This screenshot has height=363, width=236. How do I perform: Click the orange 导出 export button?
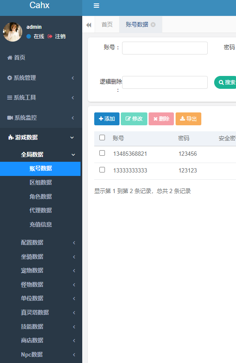[188, 119]
